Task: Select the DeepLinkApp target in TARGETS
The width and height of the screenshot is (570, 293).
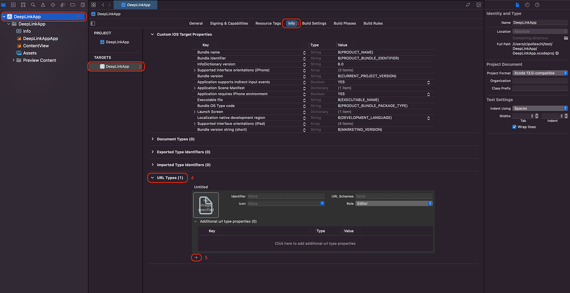Action: 116,66
